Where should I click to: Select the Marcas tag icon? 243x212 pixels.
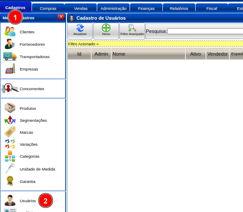[x=10, y=132]
